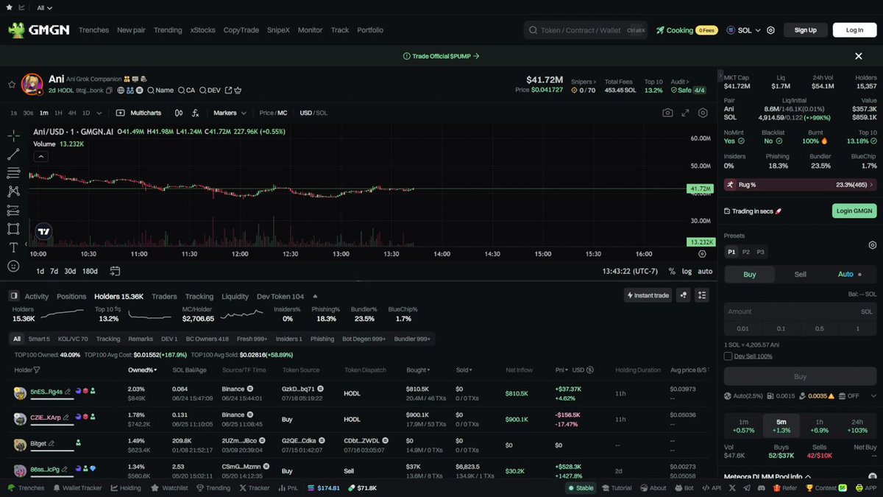Collapse the chart indicator legend
This screenshot has width=883, height=497.
pos(40,156)
